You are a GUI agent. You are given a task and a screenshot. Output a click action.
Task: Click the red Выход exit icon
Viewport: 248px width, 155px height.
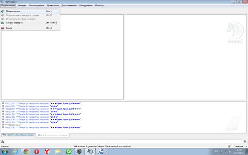[2, 28]
